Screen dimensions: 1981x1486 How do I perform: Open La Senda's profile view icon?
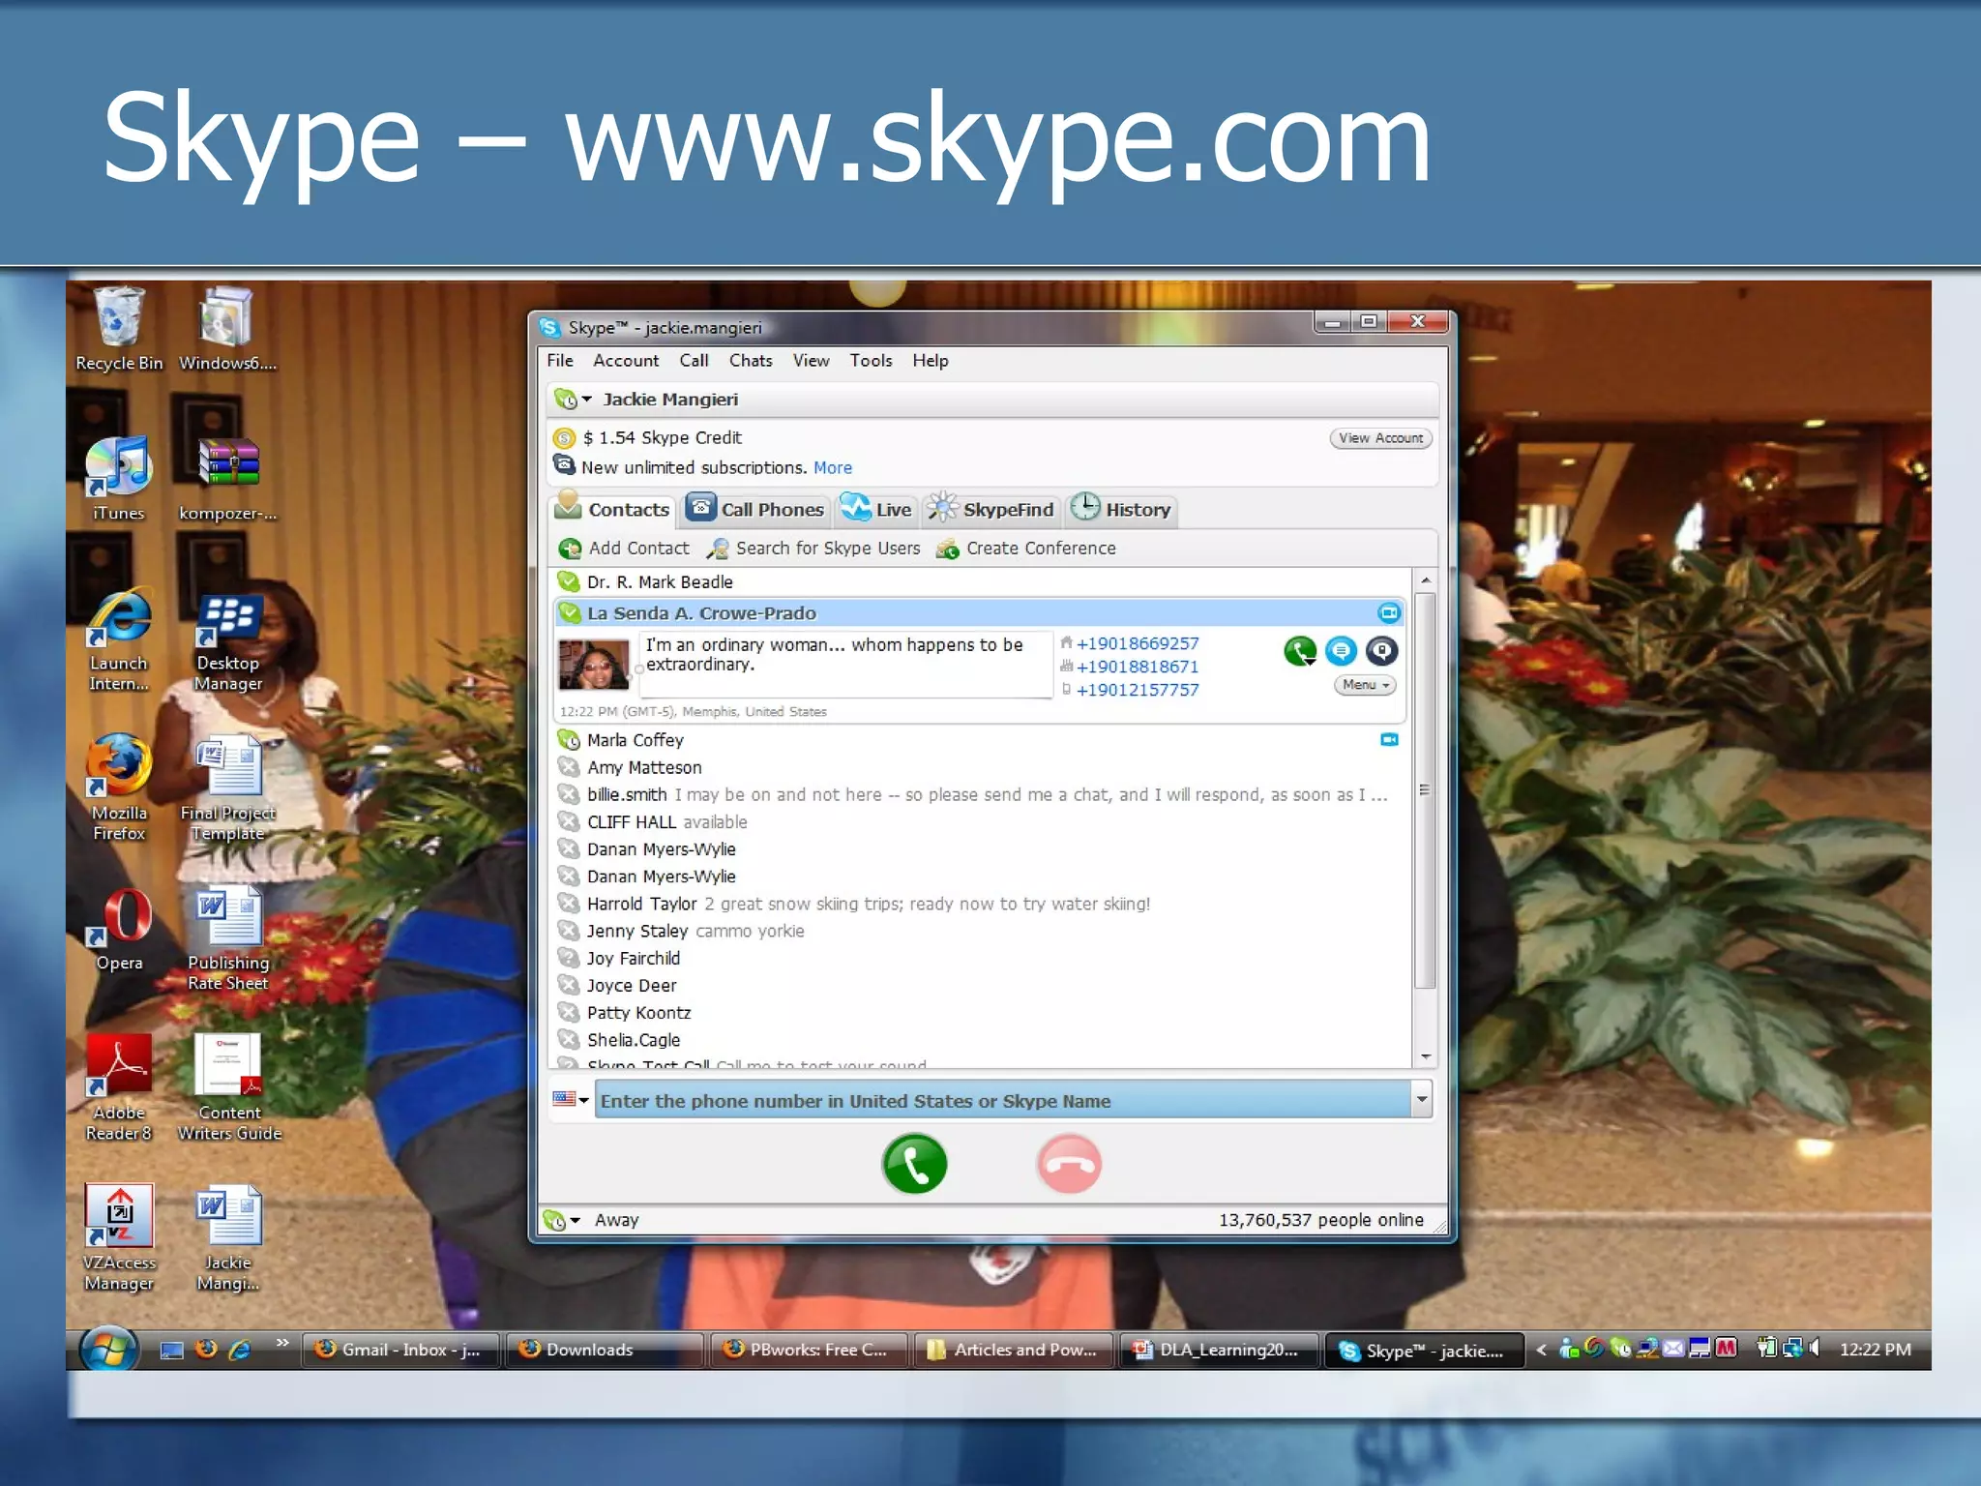coord(1381,651)
